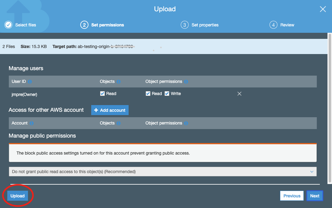Click step 2 circle icon
Screen dimensions: 332x208
click(x=84, y=25)
